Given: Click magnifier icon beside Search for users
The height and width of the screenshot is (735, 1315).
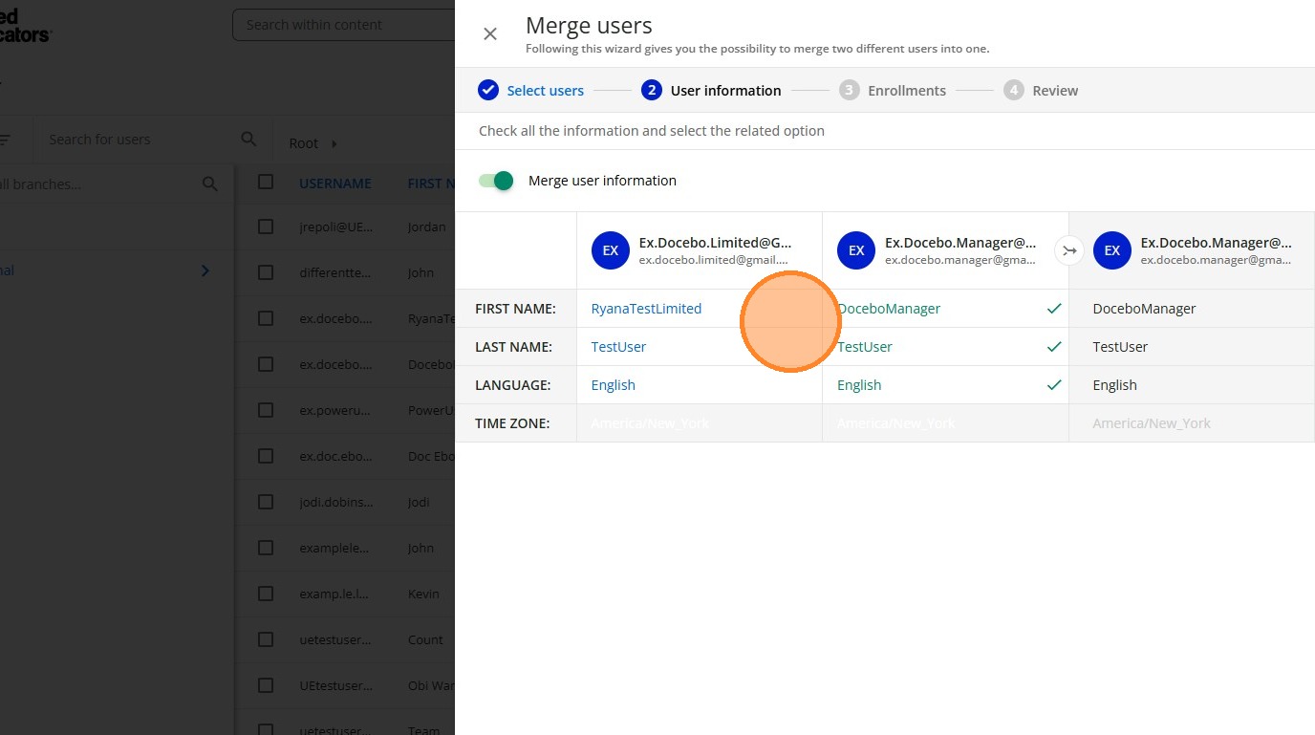Looking at the screenshot, I should pos(248,140).
